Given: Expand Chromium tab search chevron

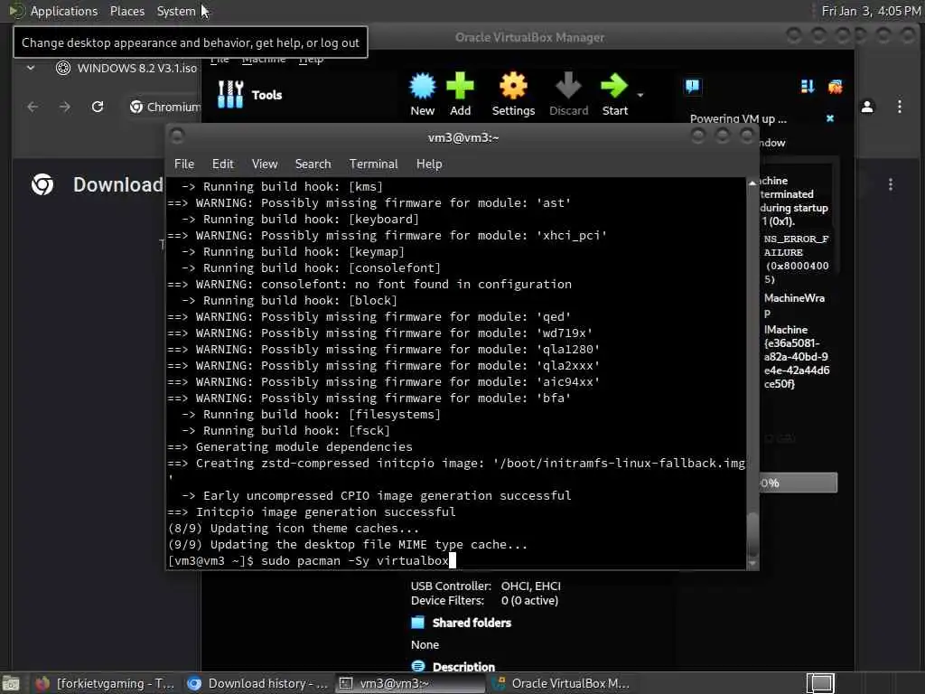Looking at the screenshot, I should pos(31,68).
